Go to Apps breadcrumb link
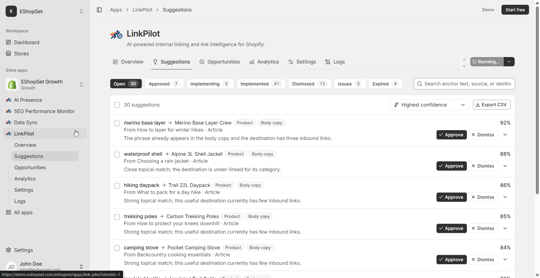The height and width of the screenshot is (278, 540). click(116, 10)
